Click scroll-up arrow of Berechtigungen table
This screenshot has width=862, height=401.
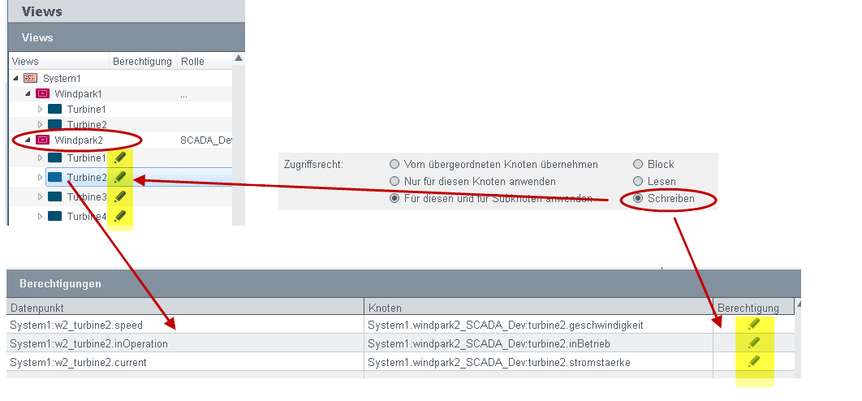[798, 304]
